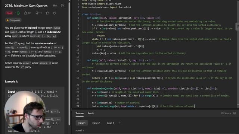
Task: Click the 'def update' method definition line
Action: coord(124,18)
